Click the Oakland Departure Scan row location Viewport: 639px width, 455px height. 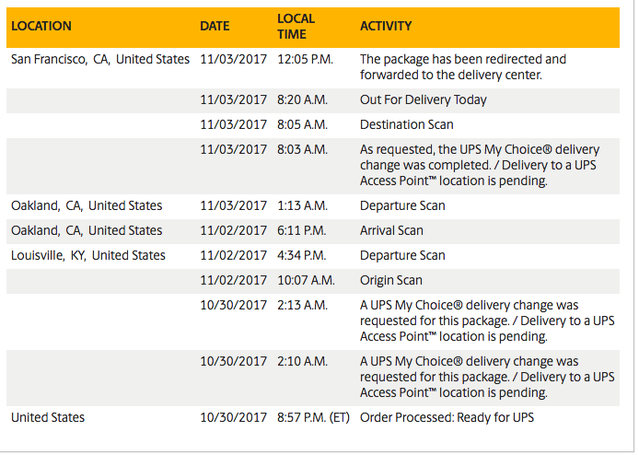point(87,206)
